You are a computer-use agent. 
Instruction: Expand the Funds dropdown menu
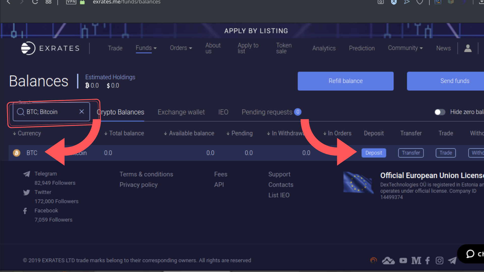click(146, 48)
